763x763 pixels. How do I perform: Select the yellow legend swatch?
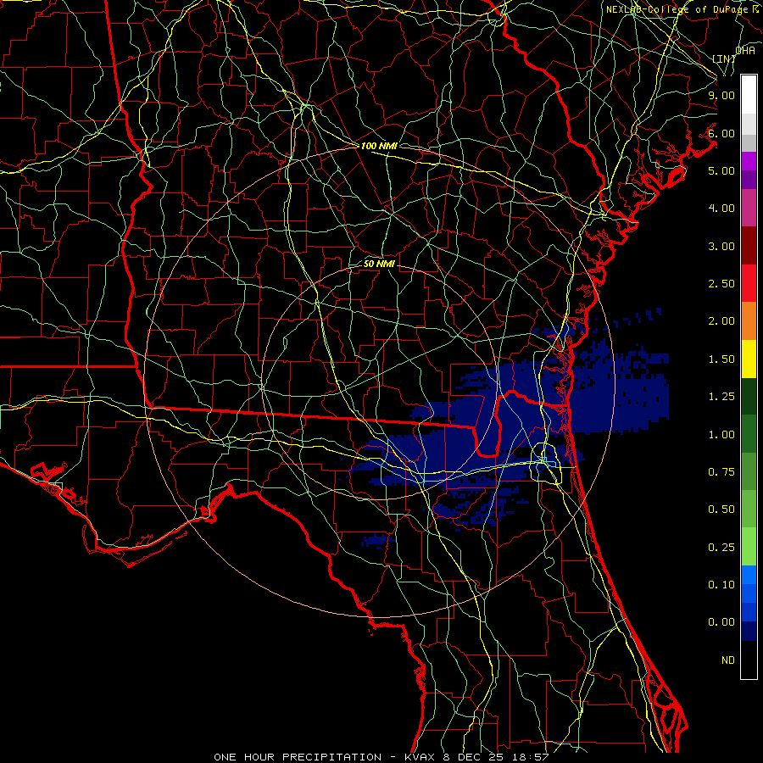(x=749, y=359)
